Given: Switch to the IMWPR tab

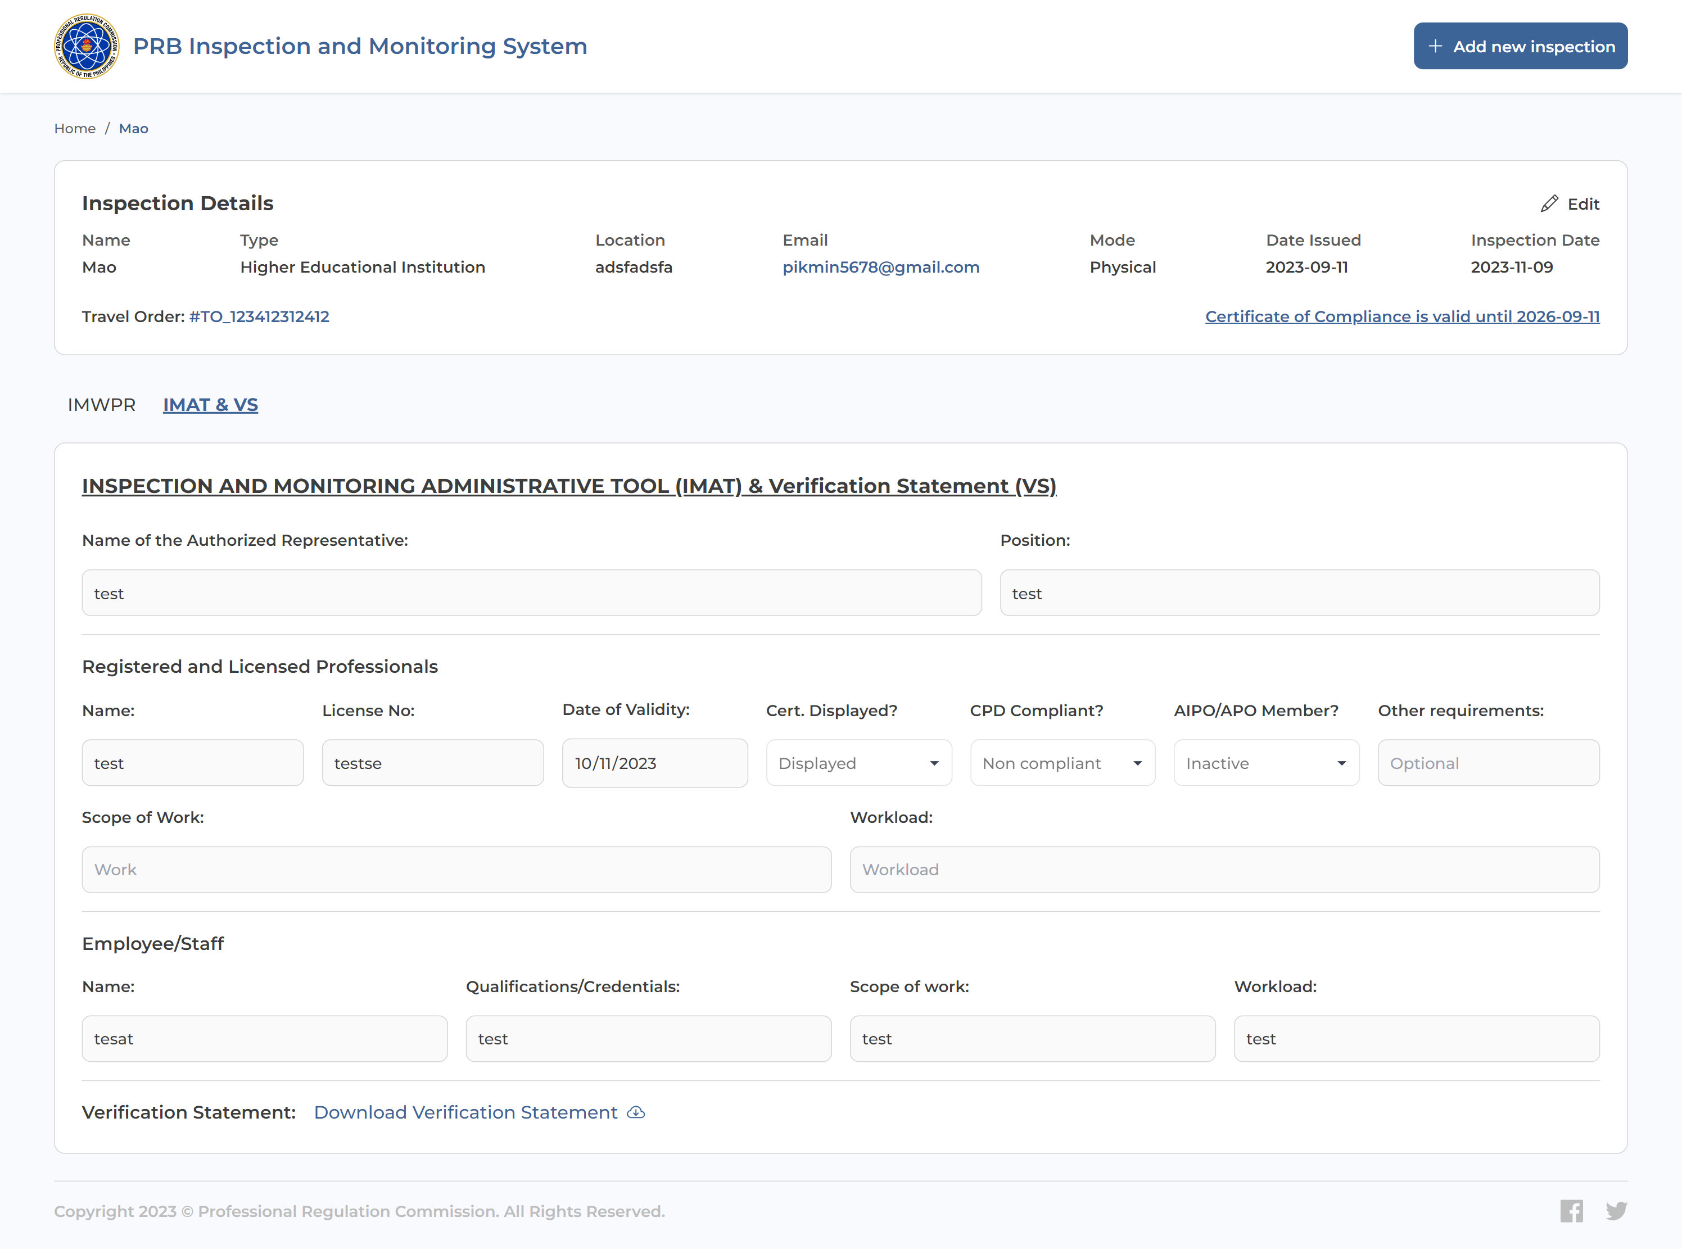Looking at the screenshot, I should click(101, 405).
